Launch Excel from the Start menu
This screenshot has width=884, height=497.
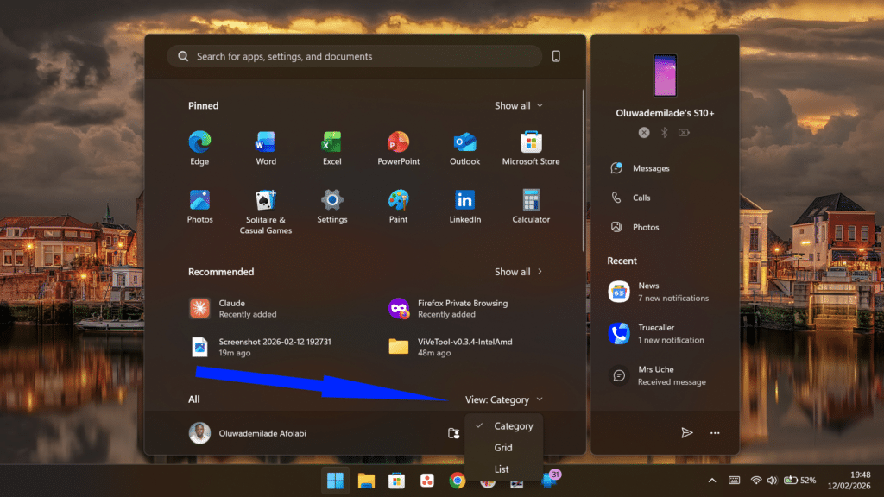331,147
